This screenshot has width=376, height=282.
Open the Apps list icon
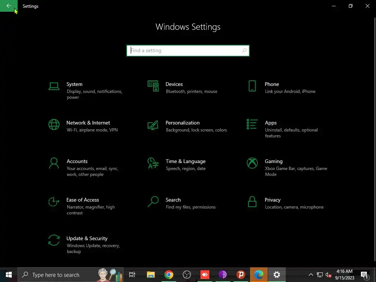(x=252, y=124)
